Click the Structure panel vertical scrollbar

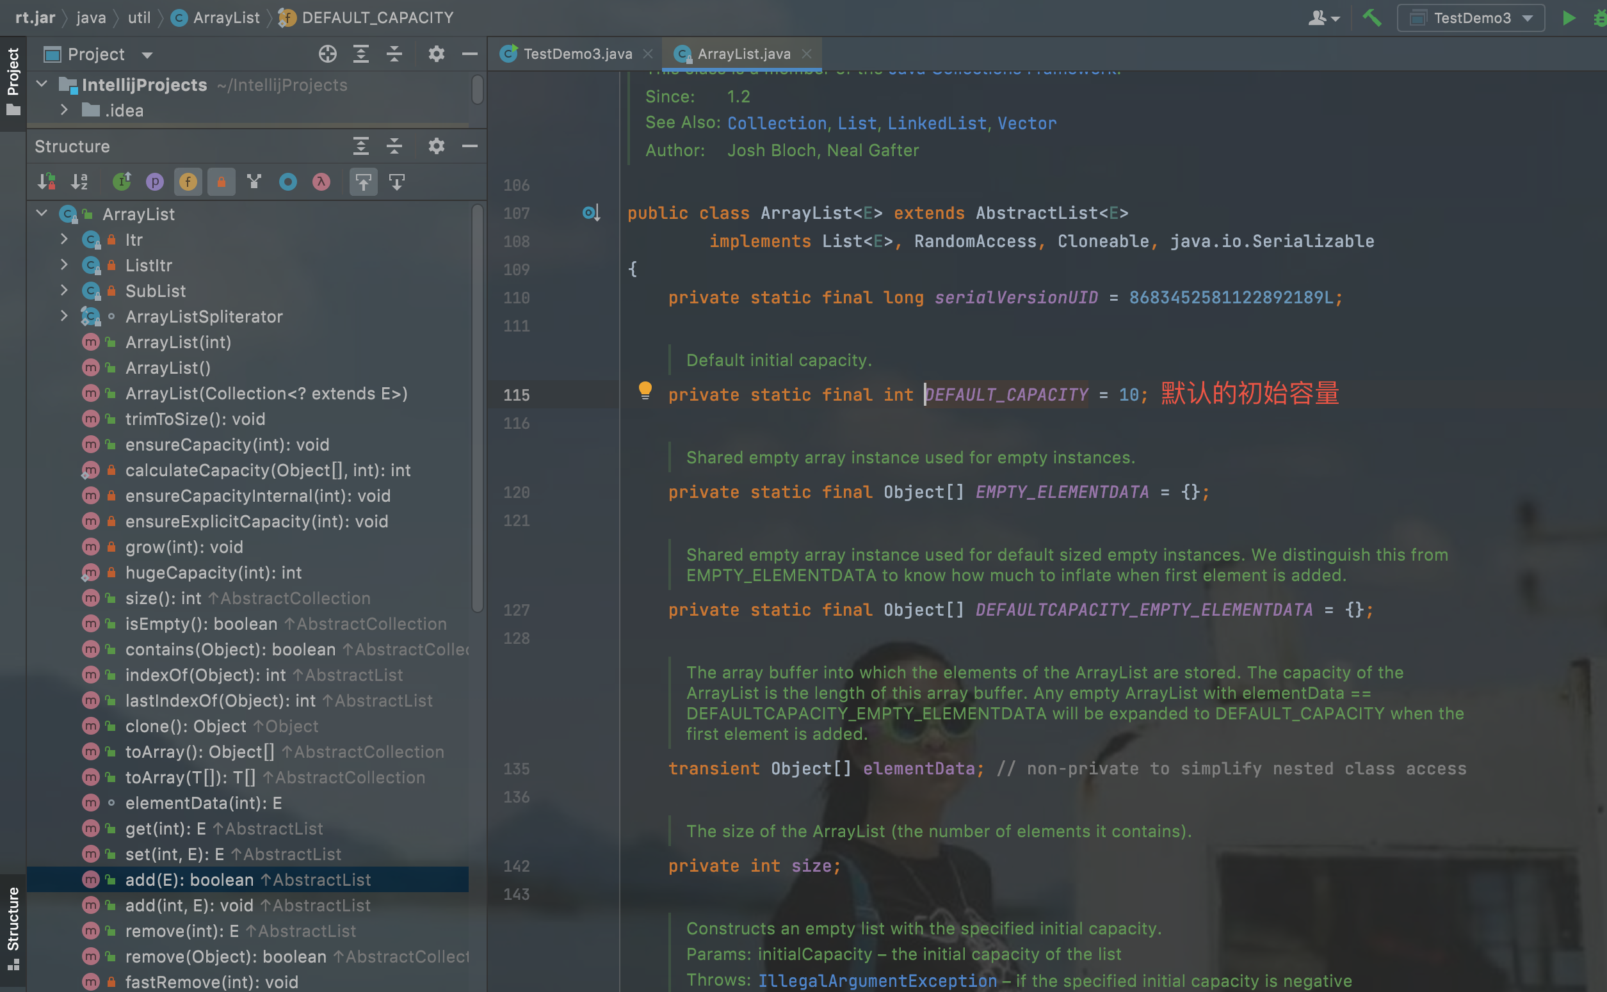478,408
